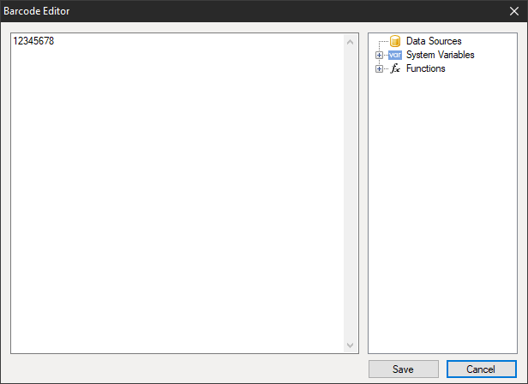The height and width of the screenshot is (384, 528).
Task: Click the editor scrollbar up arrow
Action: point(350,41)
